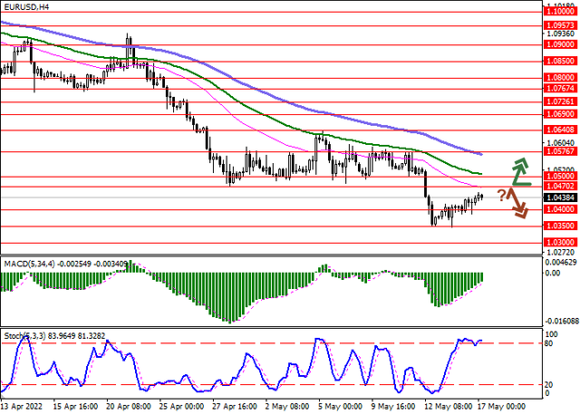The image size is (580, 414).
Task: Click the brown downward arrow icon
Action: pos(517,203)
